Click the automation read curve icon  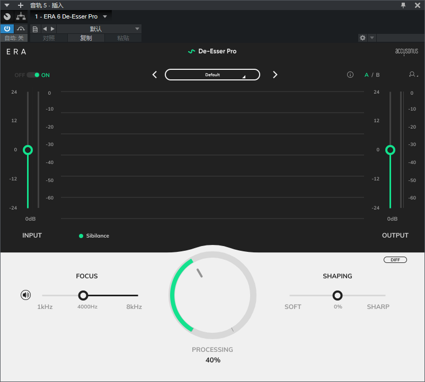(x=21, y=29)
